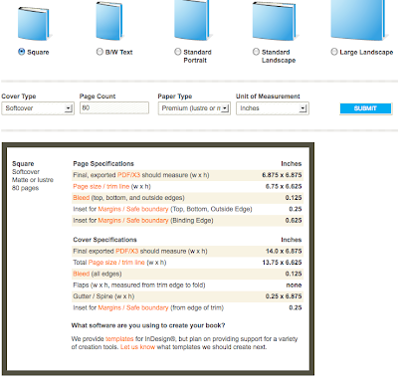
Task: Follow the Total Page size / trim line link
Action: [x=116, y=263]
